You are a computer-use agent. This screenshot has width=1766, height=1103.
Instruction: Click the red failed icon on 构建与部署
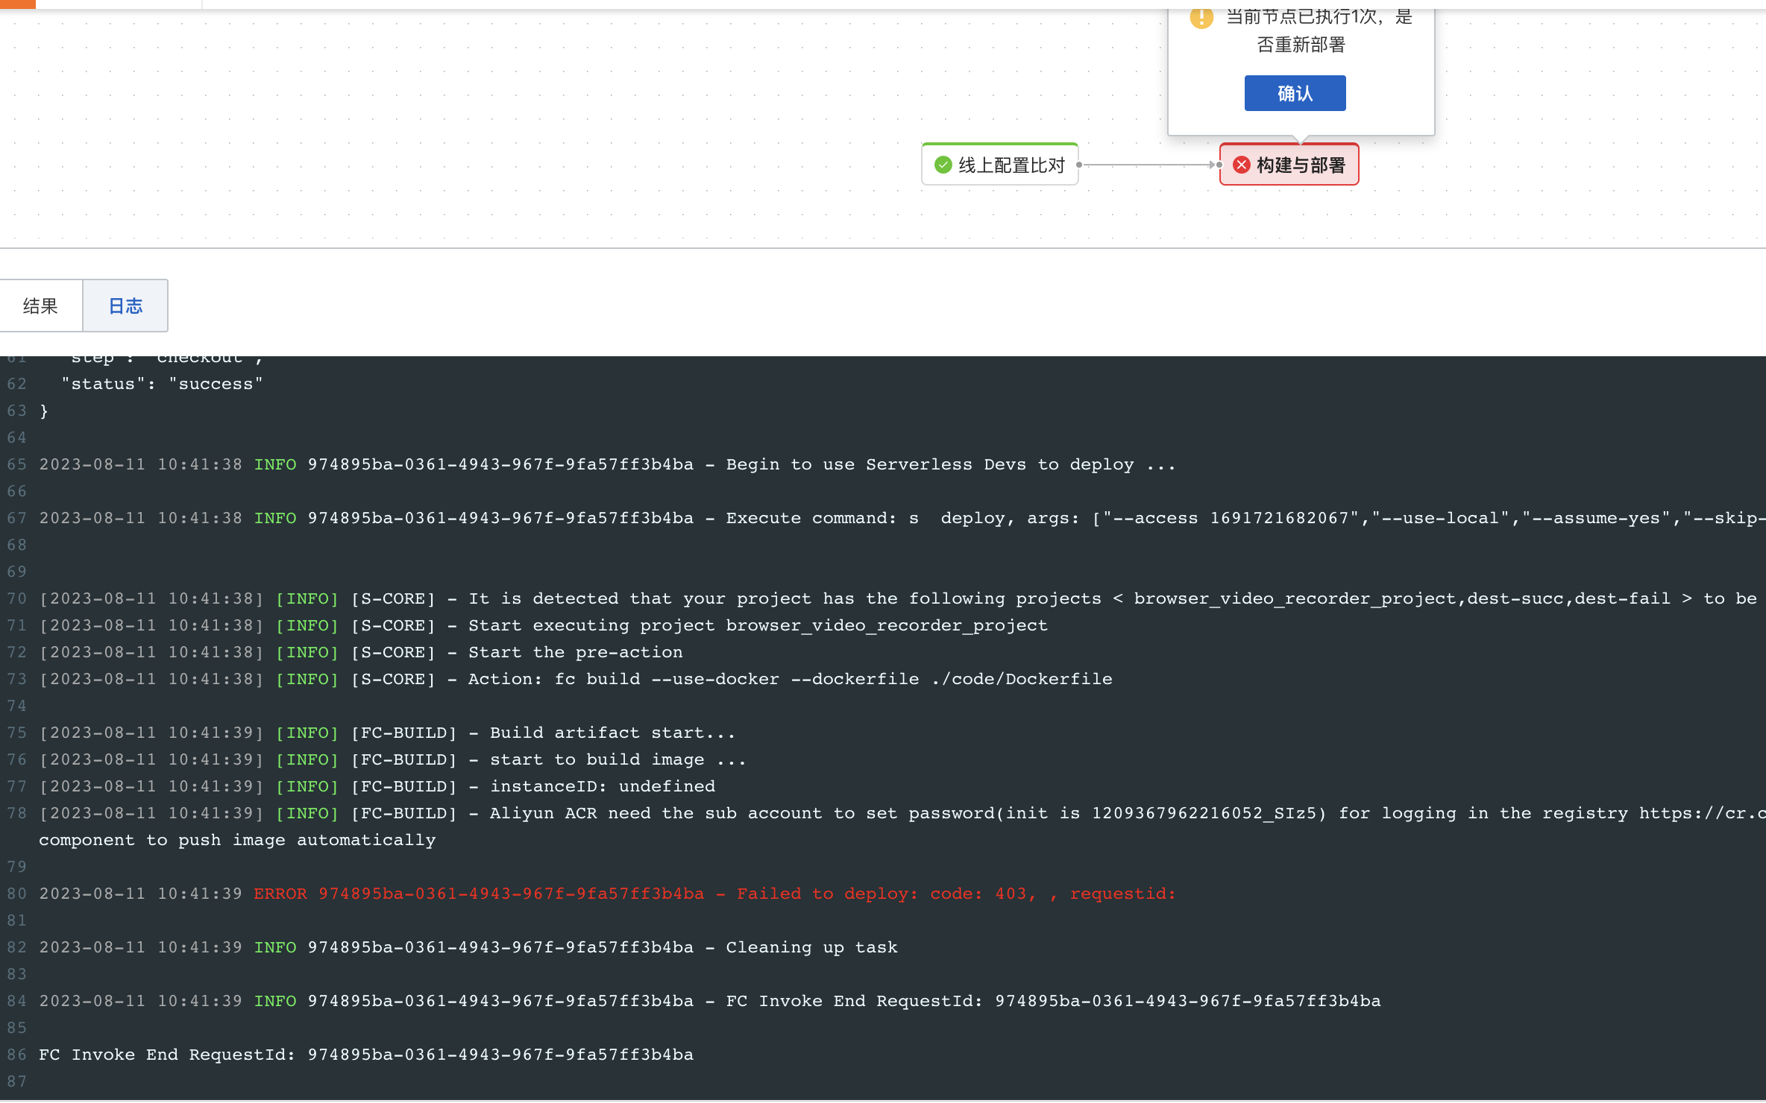[1241, 165]
